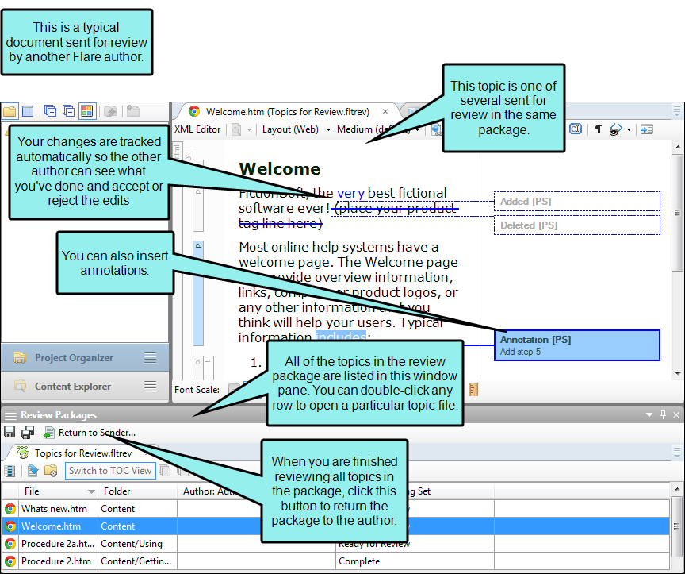The image size is (685, 574).
Task: Click Collapse All icon in left toolbar
Action: coord(69,112)
